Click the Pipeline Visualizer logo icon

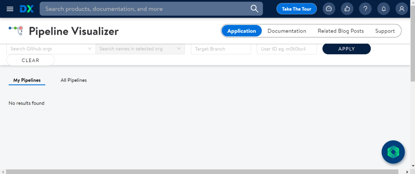16,30
